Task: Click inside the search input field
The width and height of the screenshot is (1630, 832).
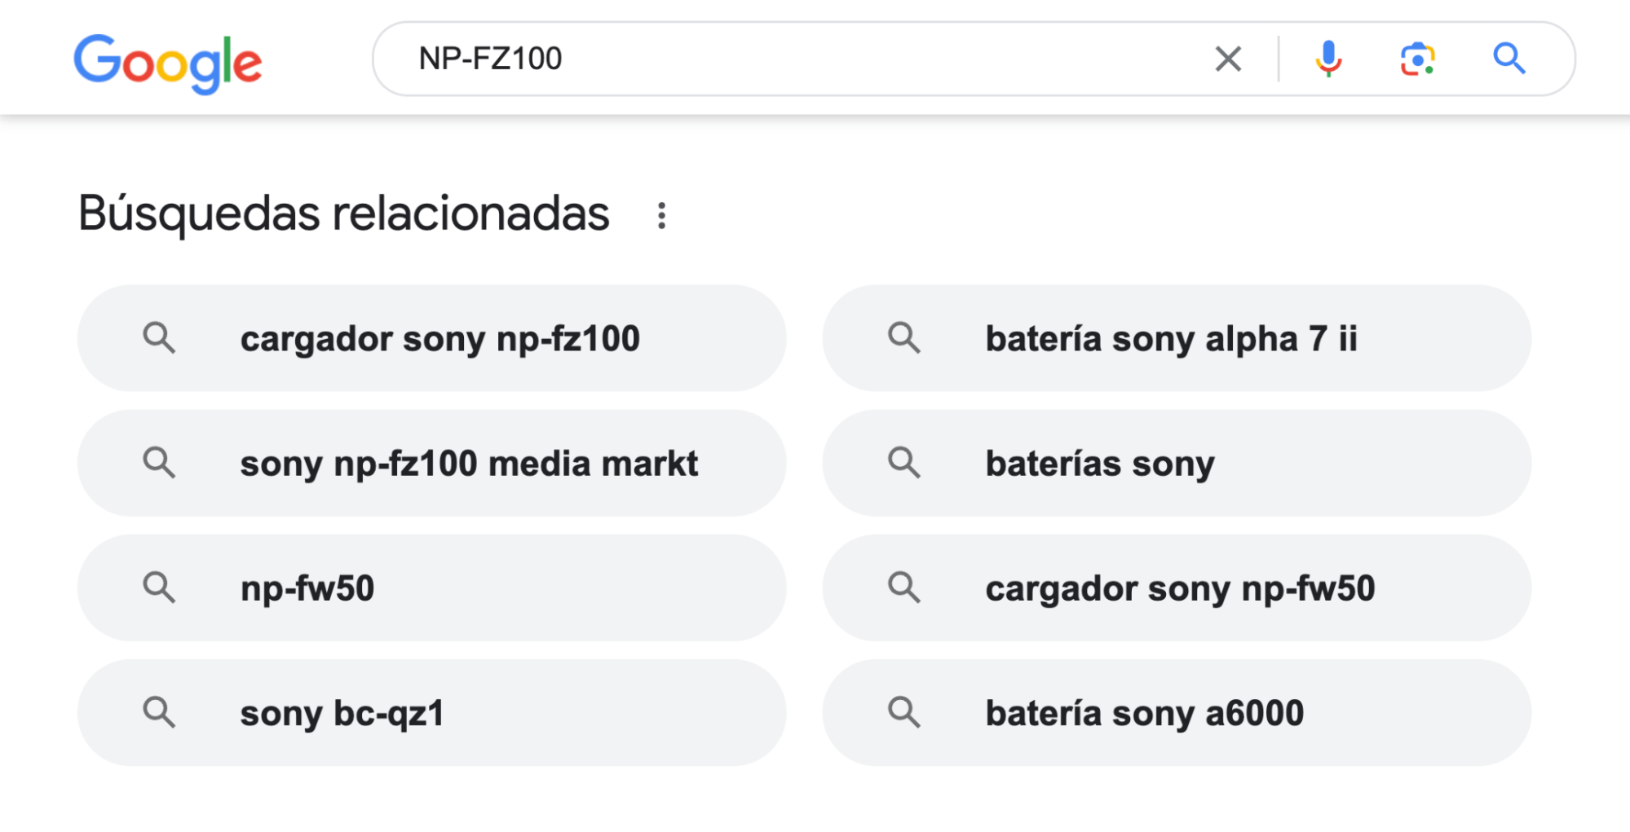Action: click(815, 58)
